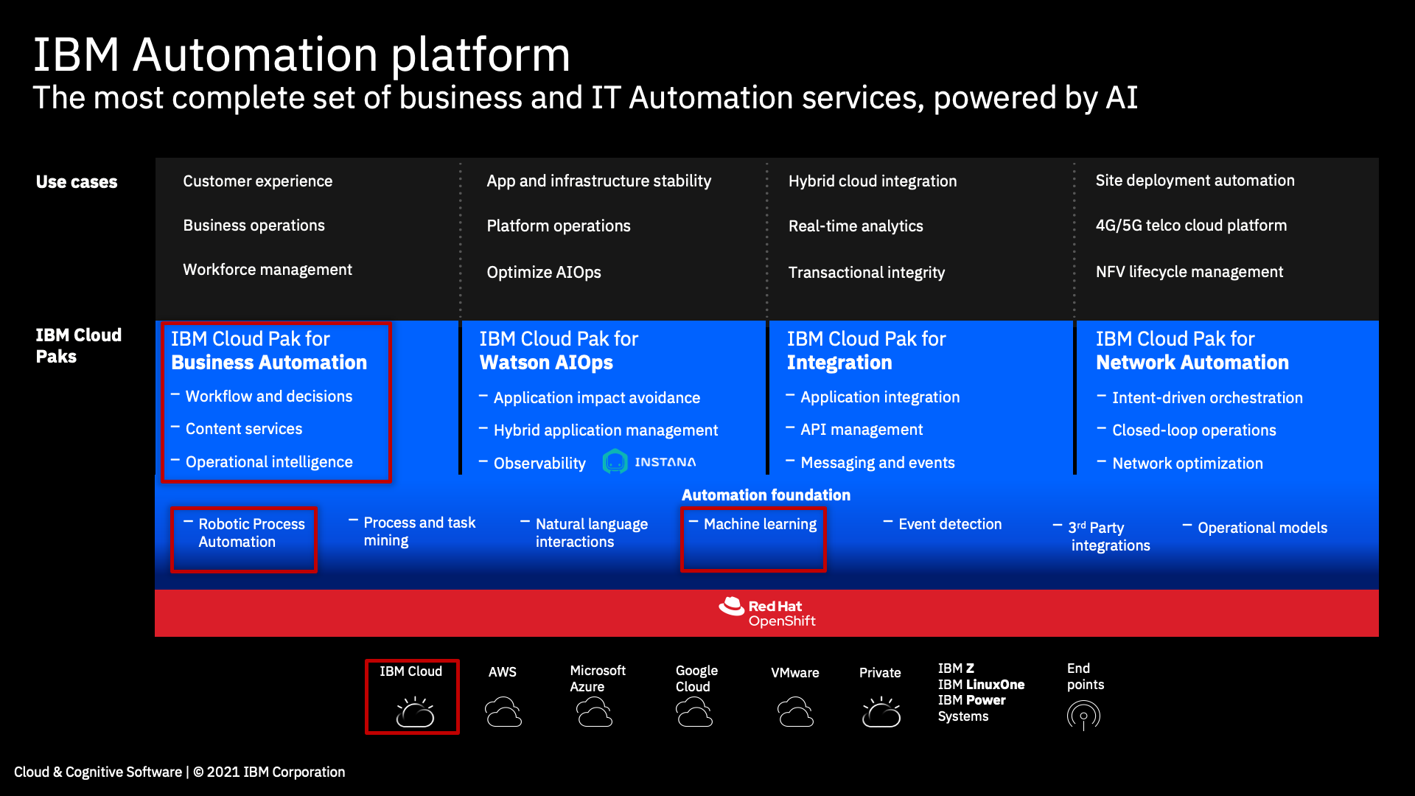1415x796 pixels.
Task: Click the copyright footer text
Action: pos(179,772)
